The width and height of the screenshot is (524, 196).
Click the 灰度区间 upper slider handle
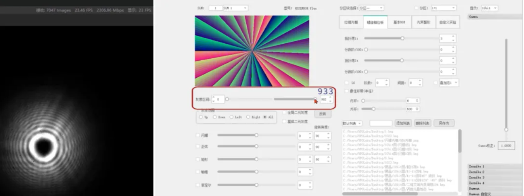[x=315, y=99]
